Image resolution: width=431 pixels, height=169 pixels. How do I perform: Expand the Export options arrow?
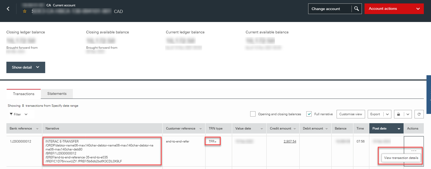pos(387,114)
